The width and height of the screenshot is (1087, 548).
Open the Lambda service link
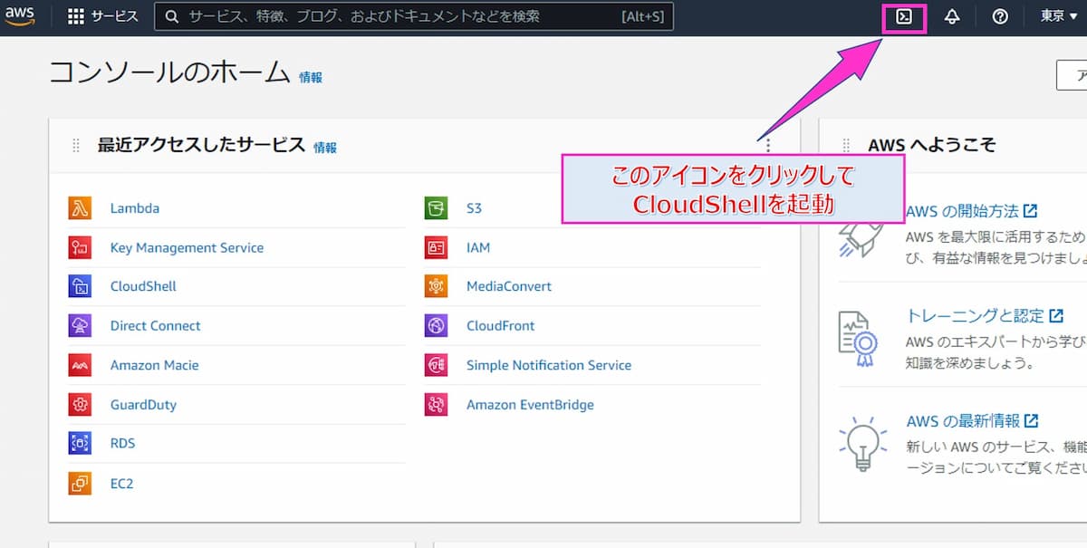[134, 208]
